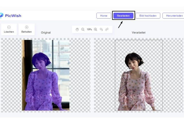Click the minus circle icon above Löschen

click(x=9, y=27)
